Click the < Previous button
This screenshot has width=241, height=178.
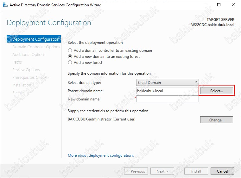(136, 171)
